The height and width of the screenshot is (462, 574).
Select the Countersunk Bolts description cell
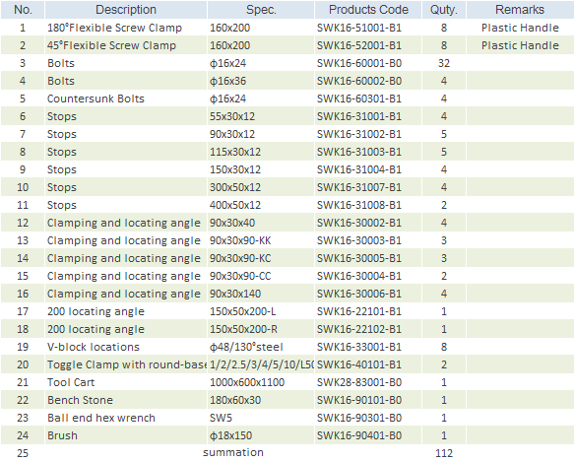click(x=126, y=99)
